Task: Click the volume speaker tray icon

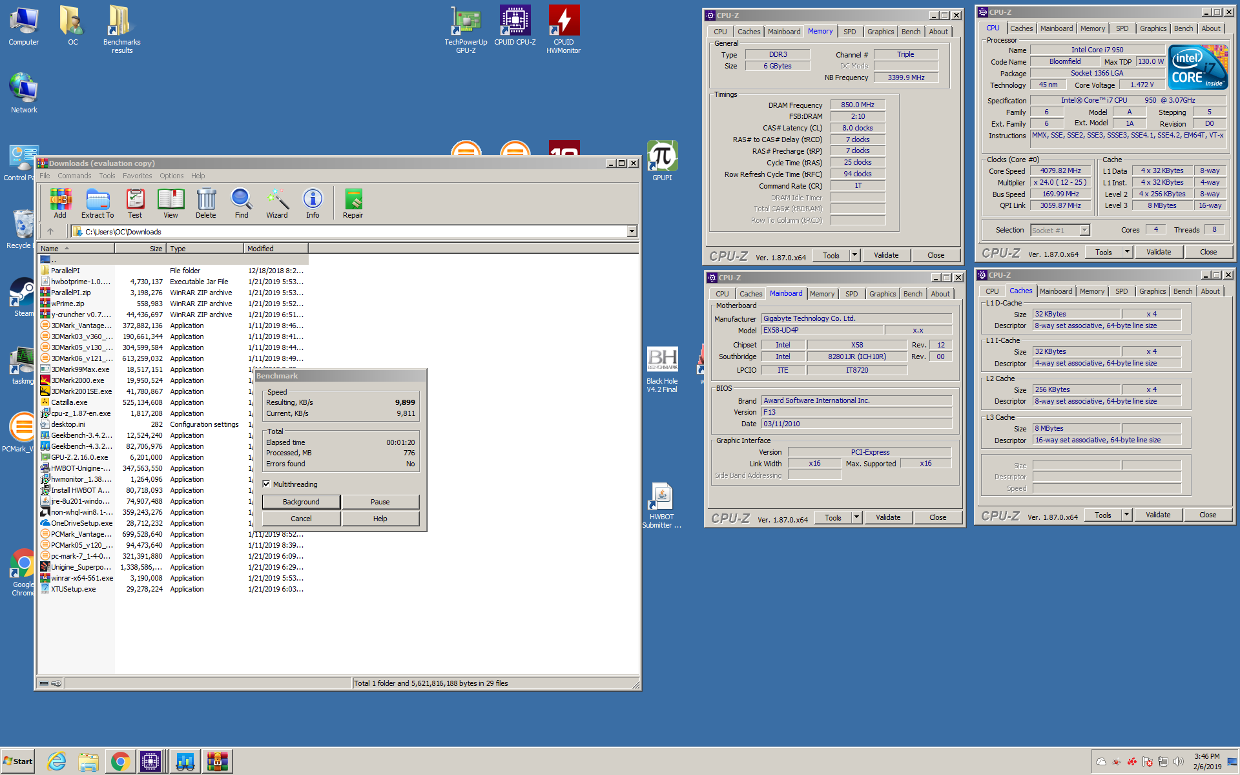Action: pos(1179,761)
